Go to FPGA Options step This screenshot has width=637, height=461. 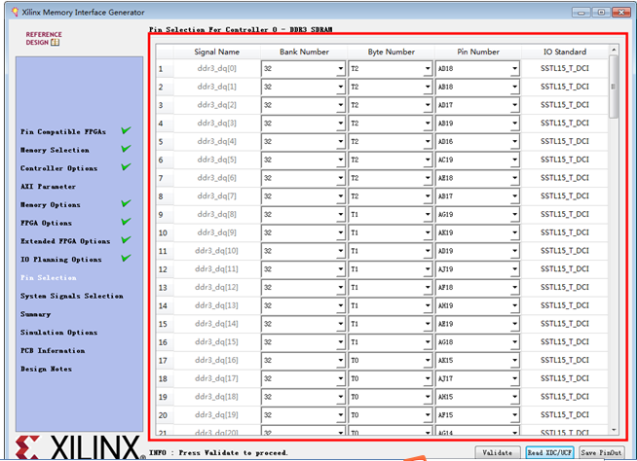(x=46, y=223)
